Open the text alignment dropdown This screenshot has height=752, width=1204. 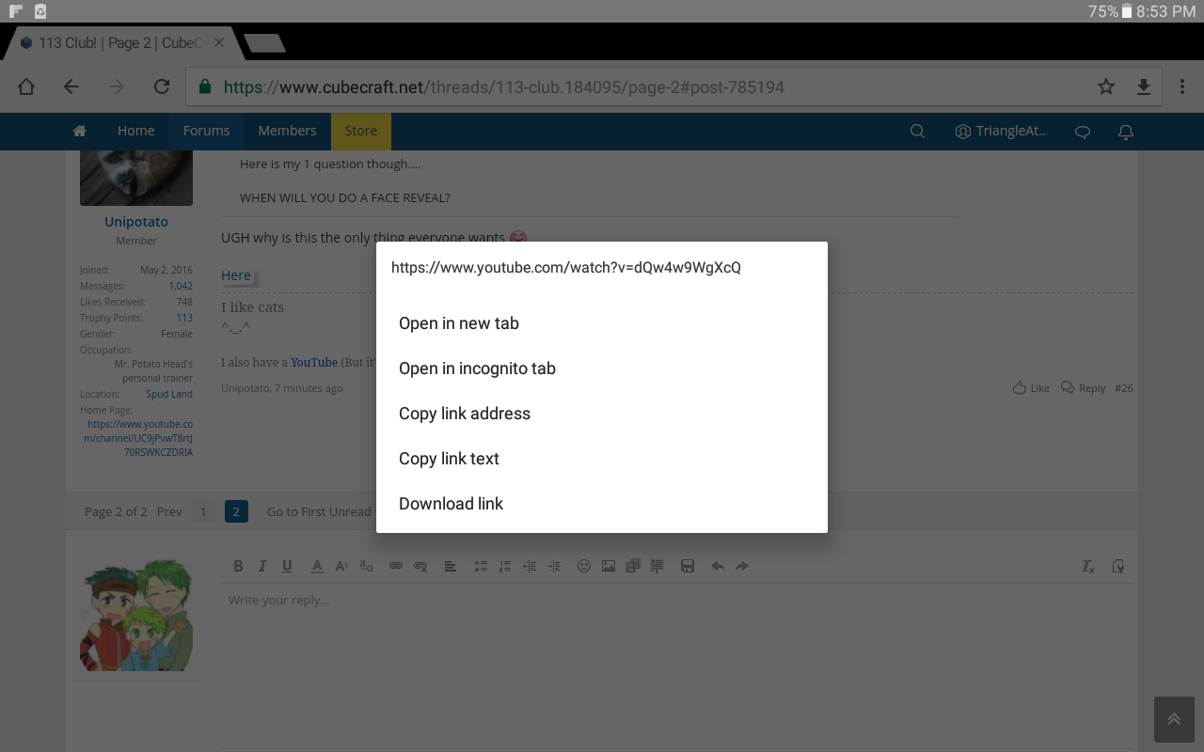click(x=451, y=566)
